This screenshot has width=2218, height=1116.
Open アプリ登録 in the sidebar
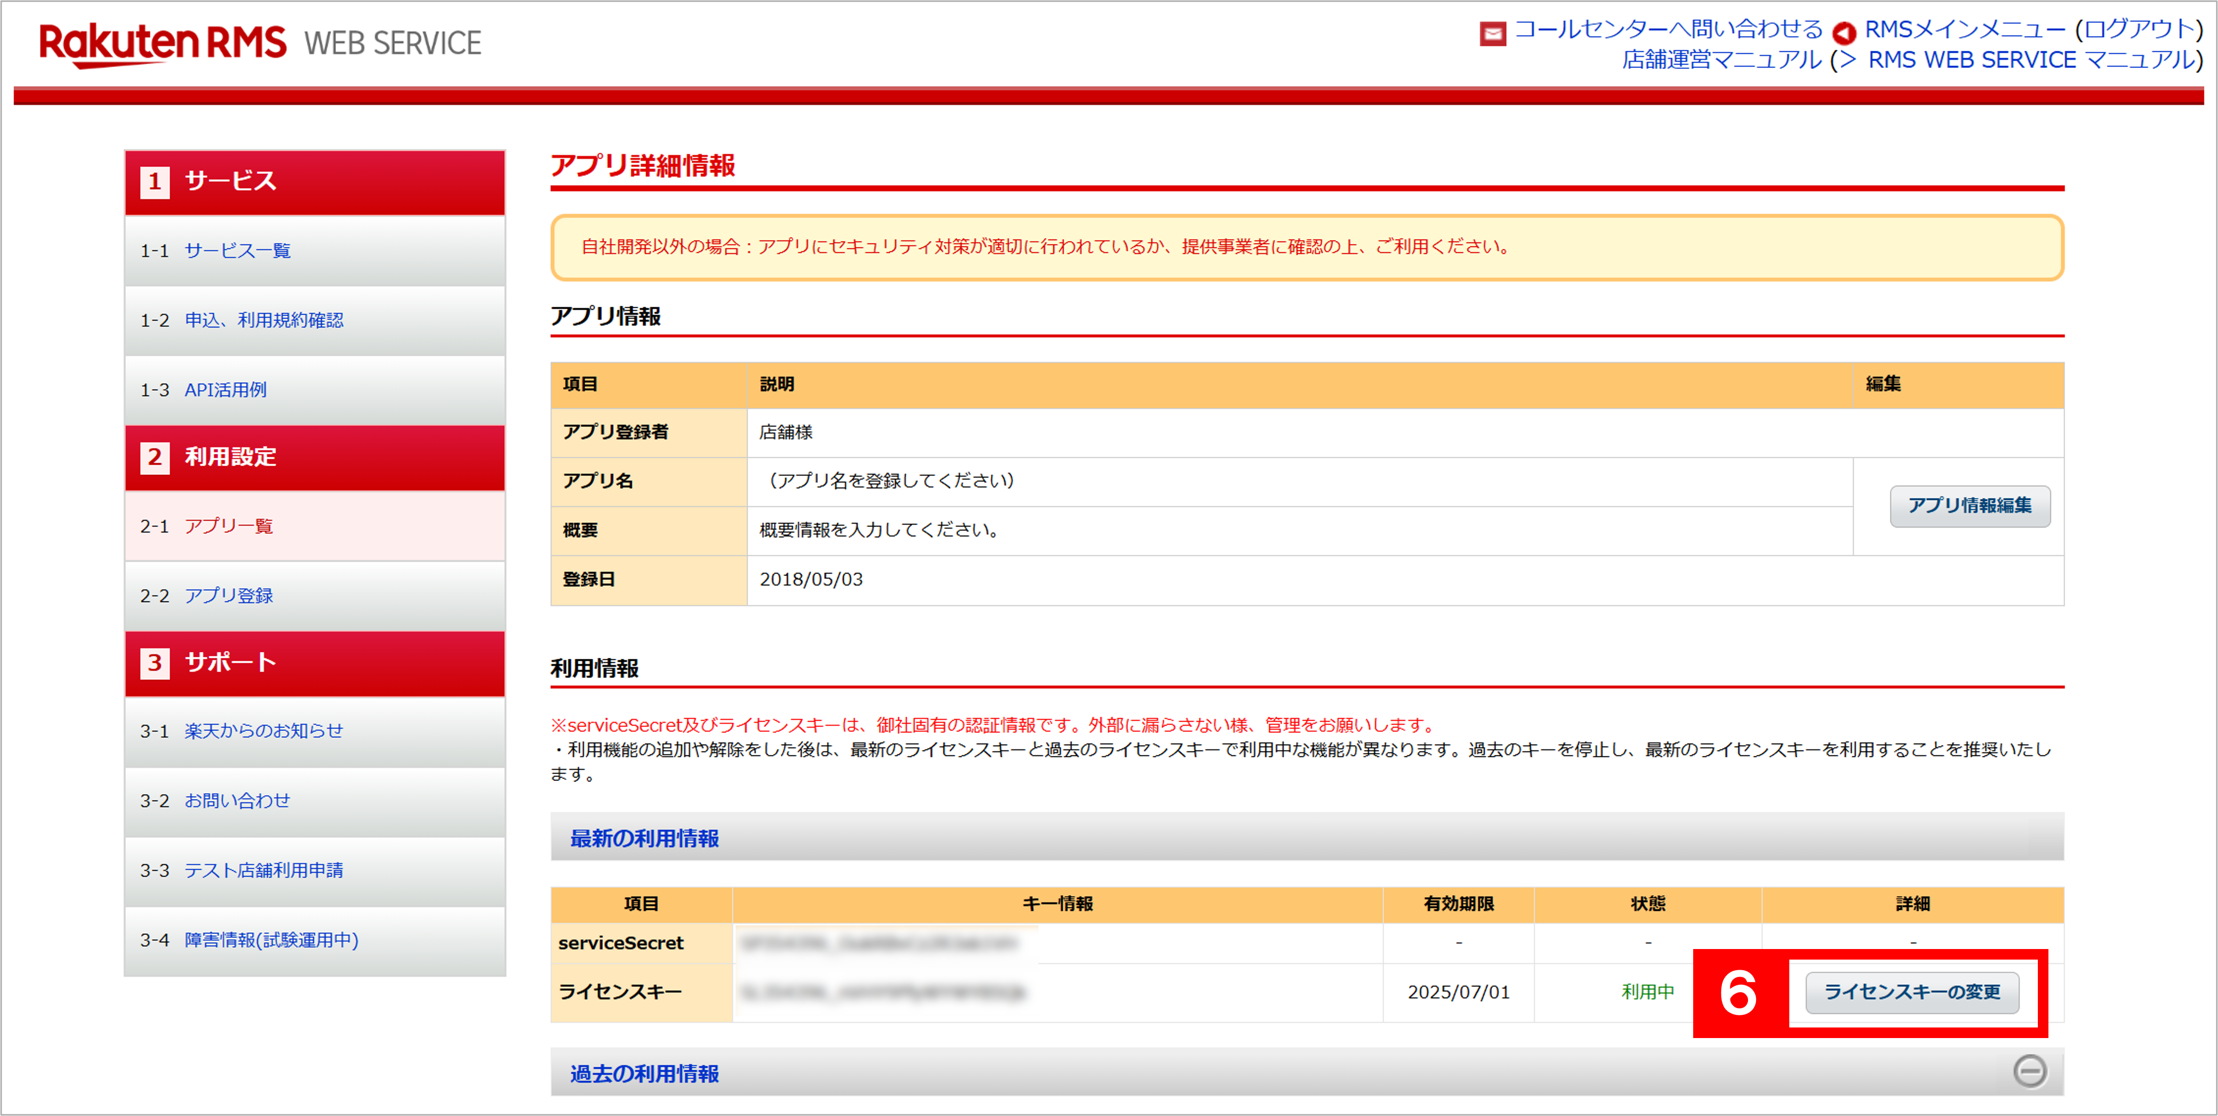click(228, 595)
